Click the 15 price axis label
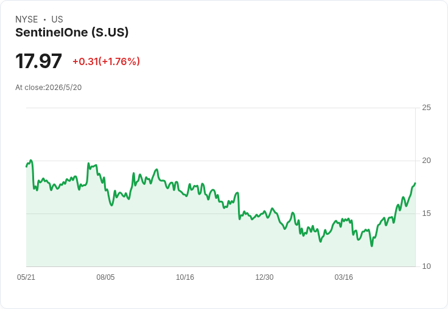Image resolution: width=448 pixels, height=309 pixels. click(426, 214)
